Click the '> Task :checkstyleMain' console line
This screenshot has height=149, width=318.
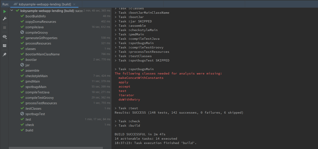136,30
